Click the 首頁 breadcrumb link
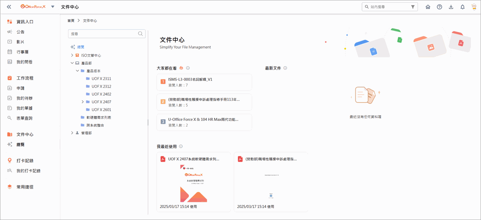481x220 pixels. [71, 21]
